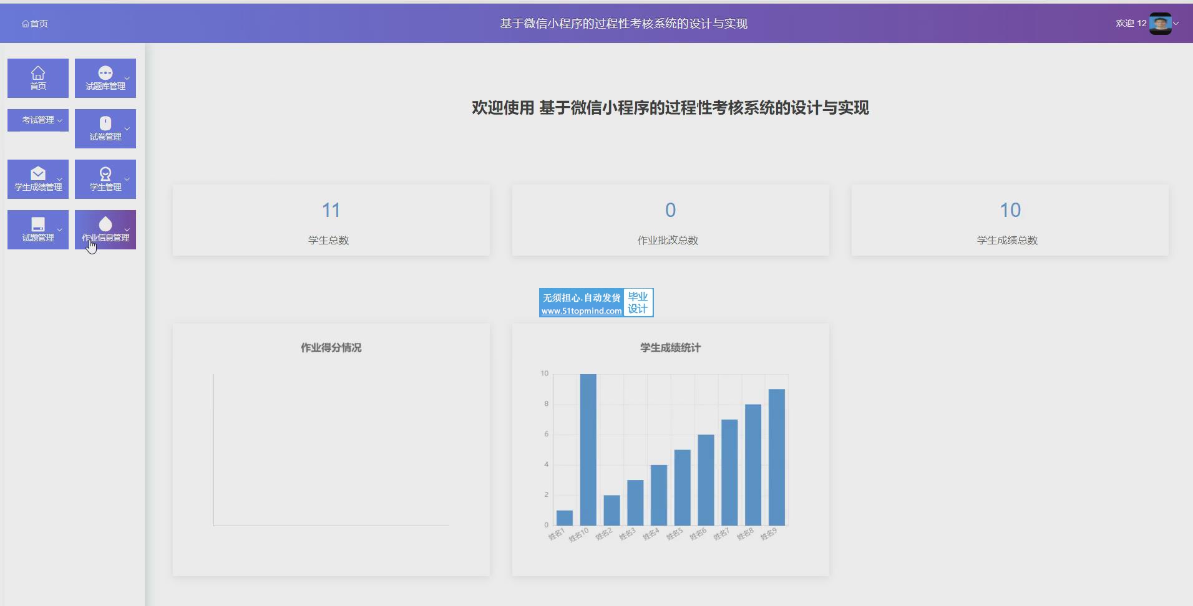Click the mouse icon for 试卷管理
Image resolution: width=1193 pixels, height=606 pixels.
[x=105, y=123]
